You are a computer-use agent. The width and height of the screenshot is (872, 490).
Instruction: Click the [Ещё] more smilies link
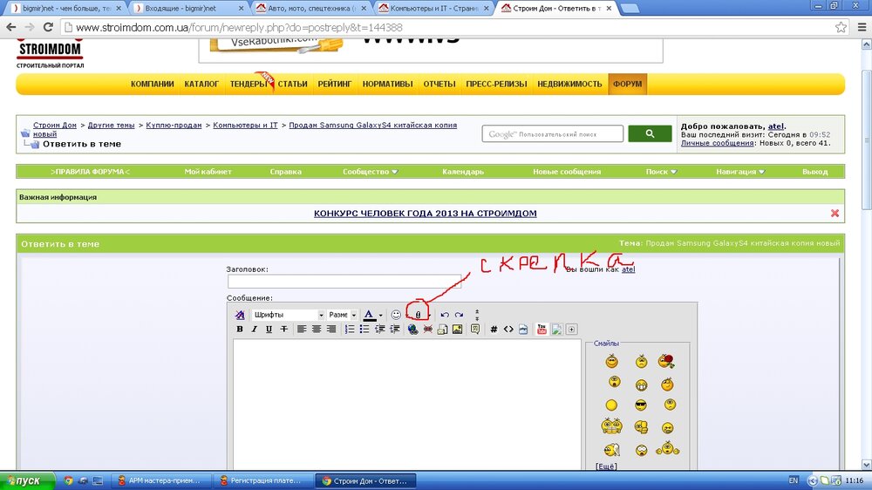pyautogui.click(x=606, y=466)
